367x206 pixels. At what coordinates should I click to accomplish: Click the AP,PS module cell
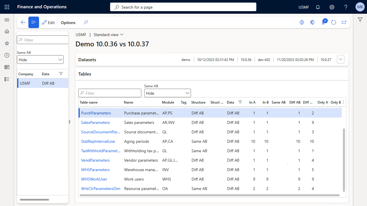(167, 113)
